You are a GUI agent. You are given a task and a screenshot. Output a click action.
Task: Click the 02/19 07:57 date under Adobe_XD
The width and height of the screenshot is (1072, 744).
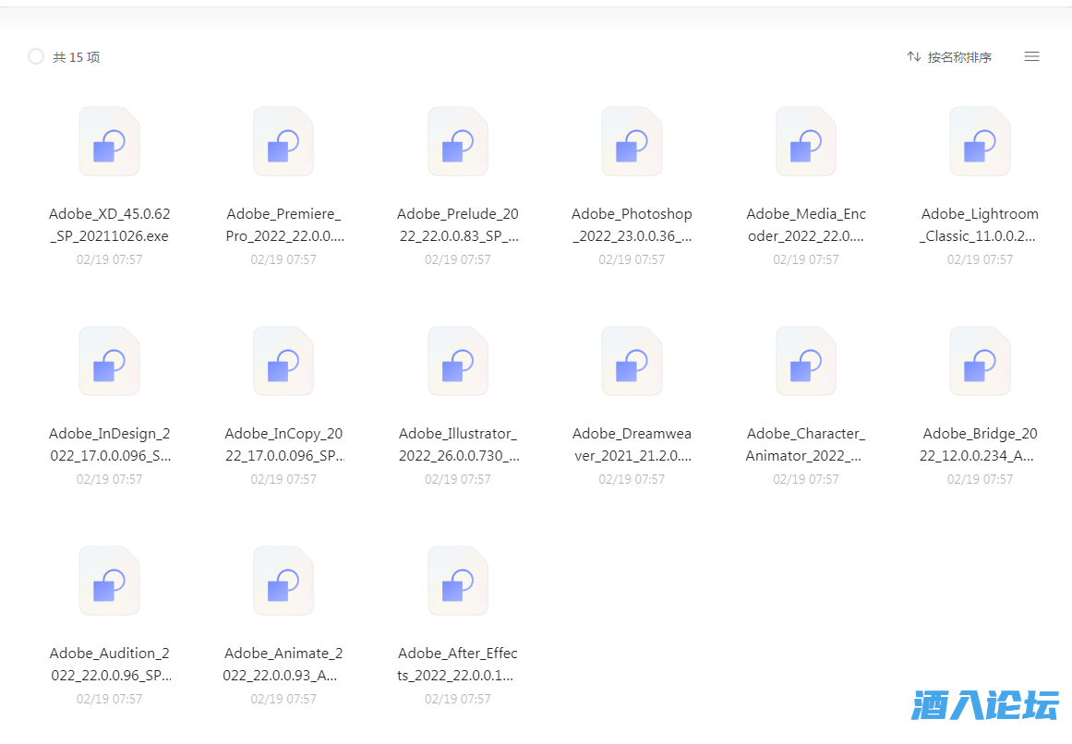(x=109, y=259)
